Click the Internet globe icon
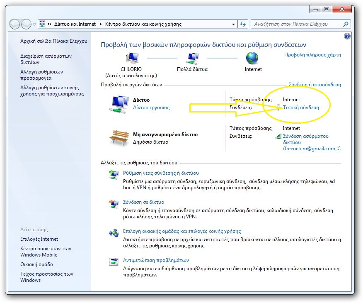Screen dimensions: 363x303 [x=252, y=58]
